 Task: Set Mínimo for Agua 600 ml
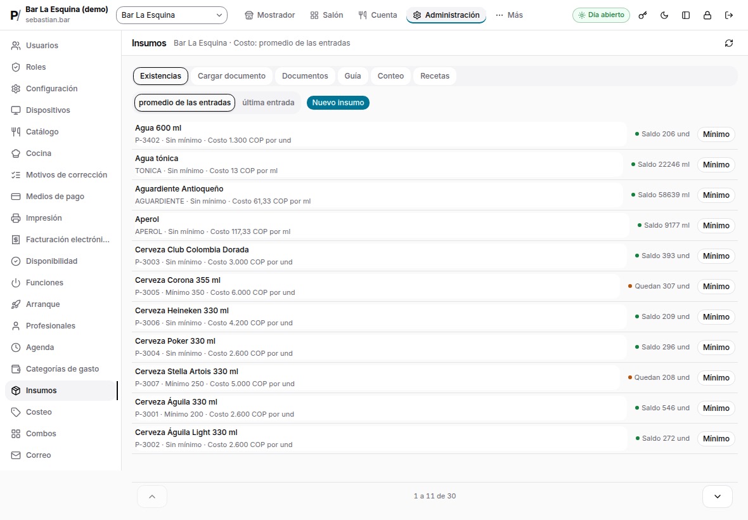pos(716,134)
